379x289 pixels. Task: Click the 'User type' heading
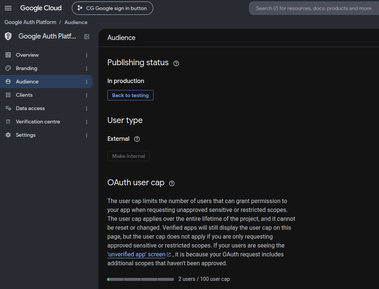[125, 120]
